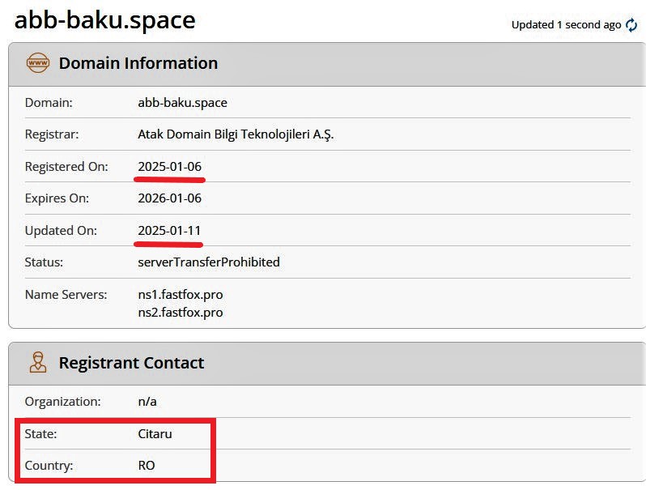Click the State value Citaru

pyautogui.click(x=155, y=433)
